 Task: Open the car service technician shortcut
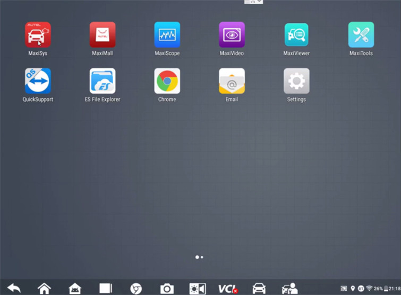[290, 289]
